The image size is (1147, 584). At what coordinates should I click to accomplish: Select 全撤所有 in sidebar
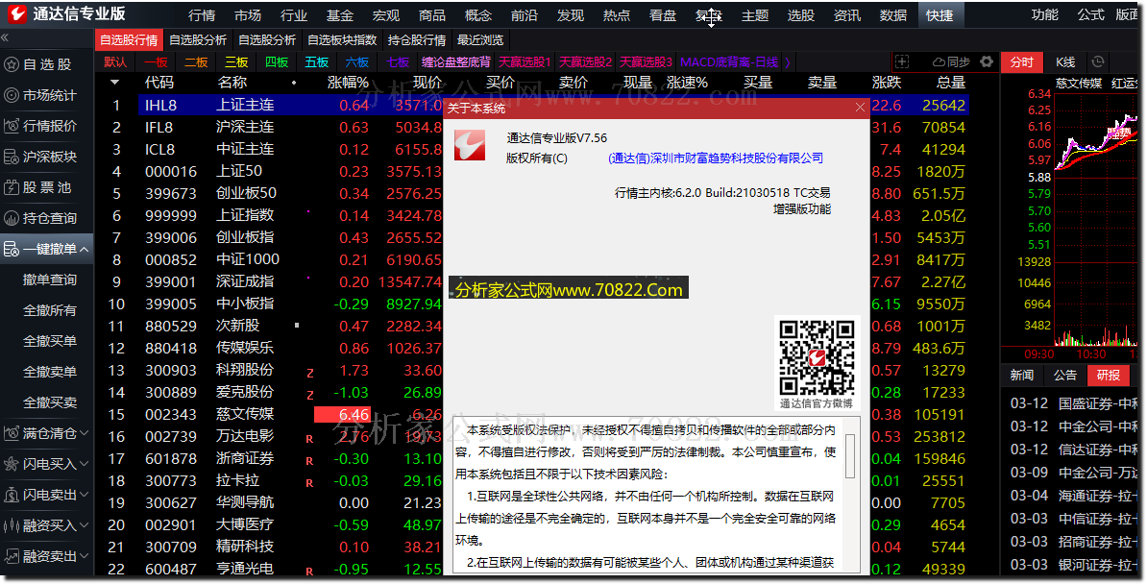click(x=50, y=310)
